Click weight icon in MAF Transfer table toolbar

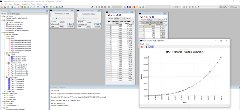click(120, 15)
